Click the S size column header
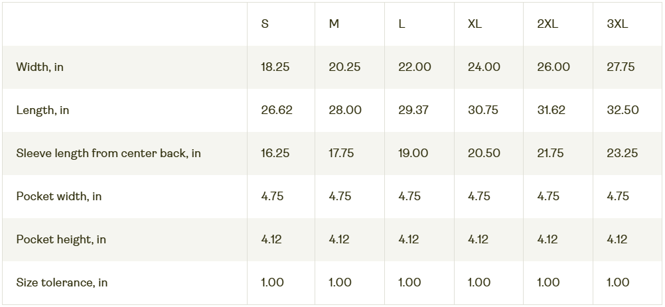 [x=265, y=24]
